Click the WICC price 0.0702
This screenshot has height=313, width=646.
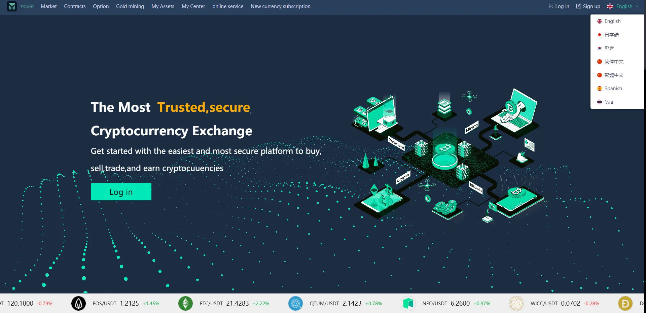[571, 303]
